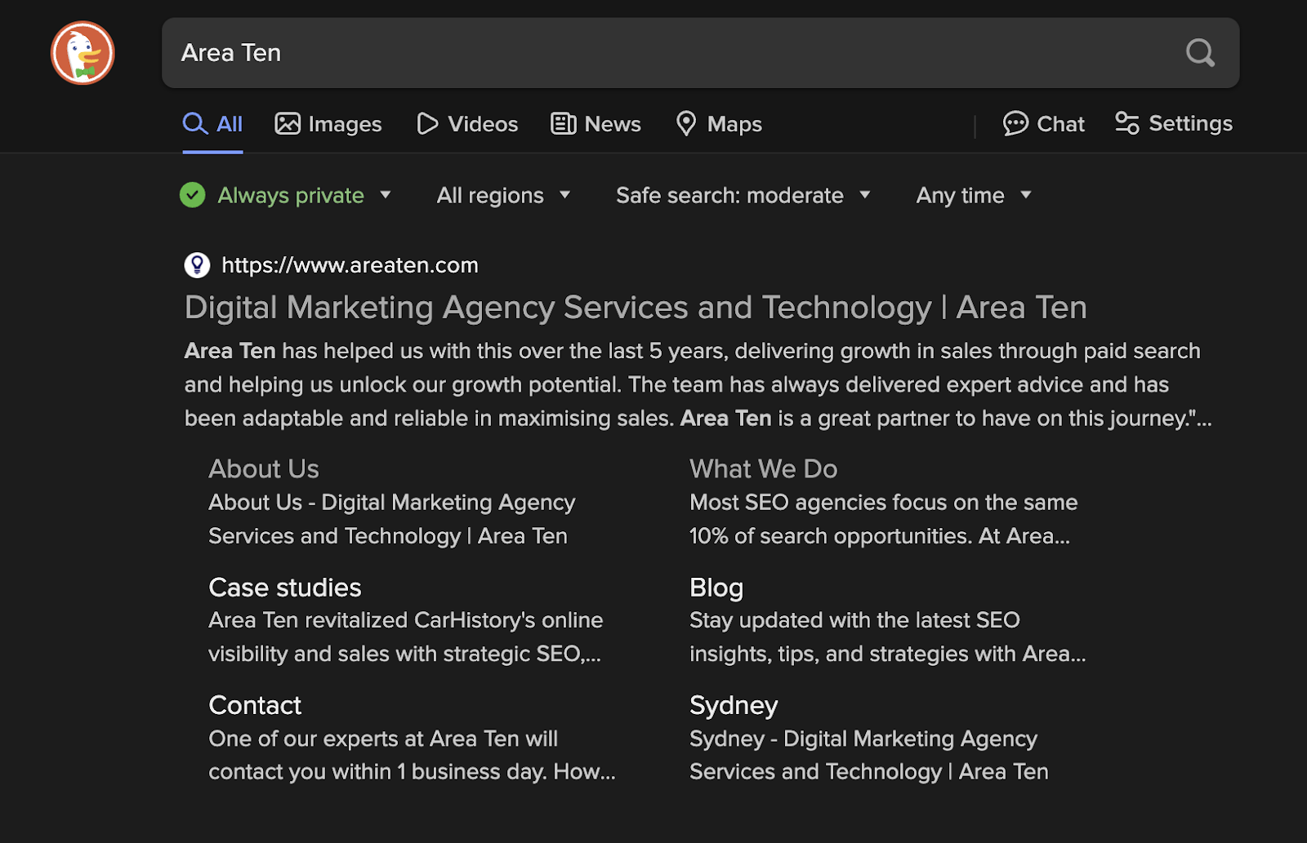The image size is (1307, 843).
Task: Open the Chat feature
Action: point(1044,124)
